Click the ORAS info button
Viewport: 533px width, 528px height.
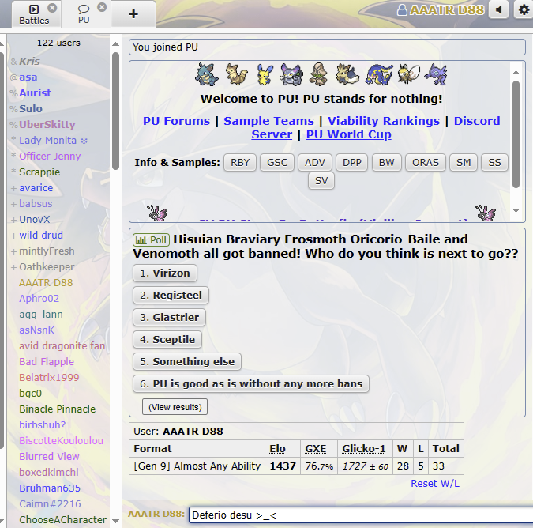426,163
